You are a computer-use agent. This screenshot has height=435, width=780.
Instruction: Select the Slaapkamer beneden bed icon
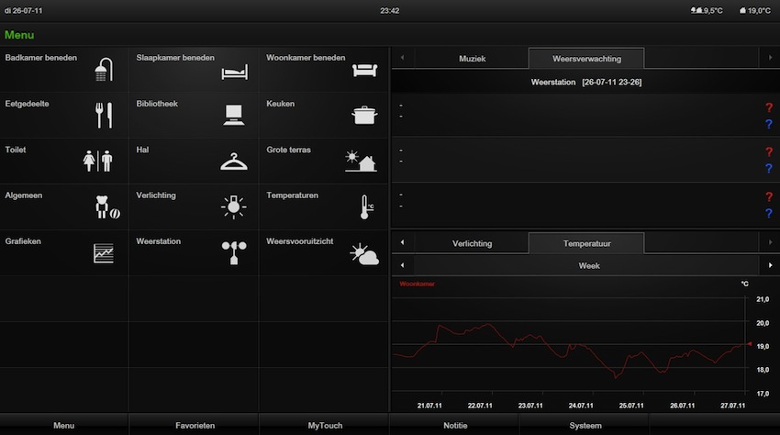[234, 71]
